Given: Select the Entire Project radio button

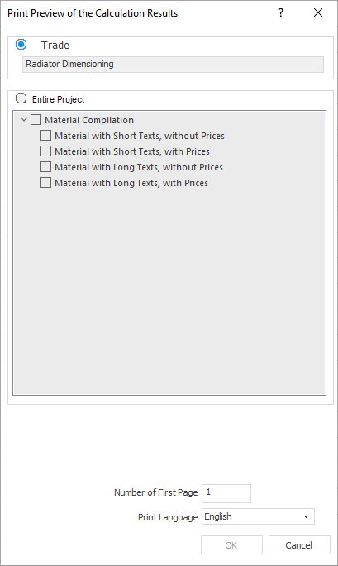Looking at the screenshot, I should pyautogui.click(x=21, y=98).
